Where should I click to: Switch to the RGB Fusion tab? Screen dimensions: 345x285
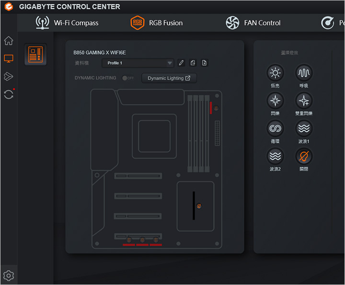coord(156,23)
